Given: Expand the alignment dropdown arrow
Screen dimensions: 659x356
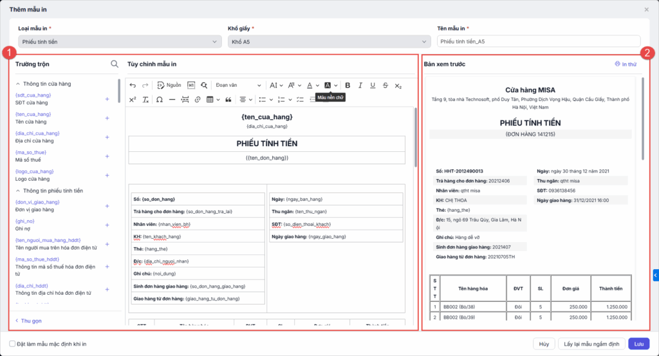Looking at the screenshot, I should pyautogui.click(x=250, y=100).
